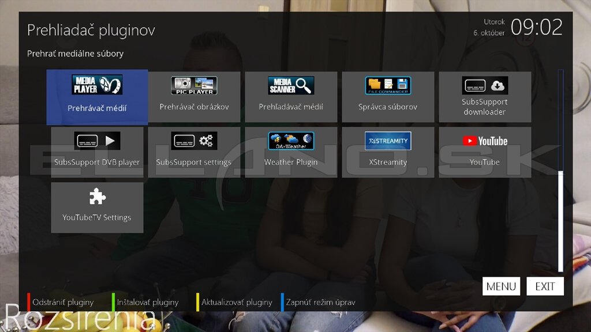Select the SubsSupport downloader plugin
This screenshot has height=332, width=591.
click(x=485, y=97)
